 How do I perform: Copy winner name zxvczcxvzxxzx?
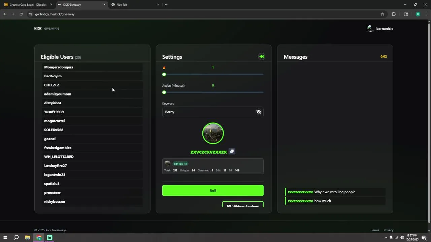click(x=232, y=152)
